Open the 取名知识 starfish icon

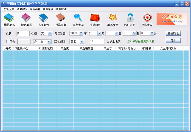point(113,17)
